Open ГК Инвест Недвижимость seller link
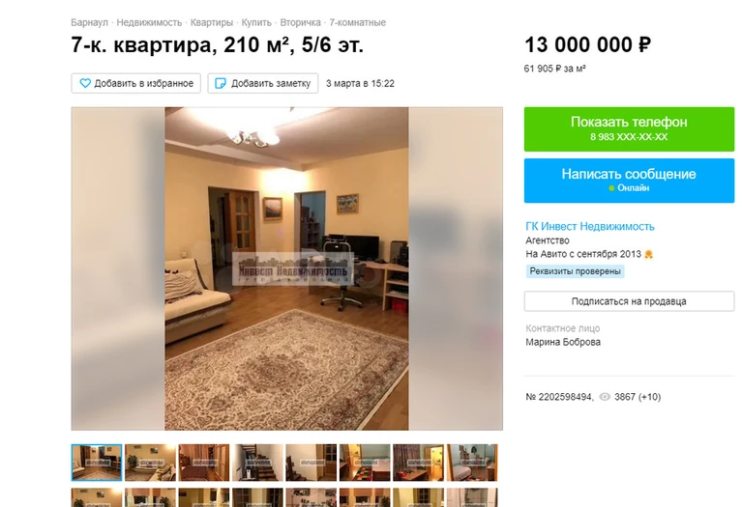 pos(590,226)
